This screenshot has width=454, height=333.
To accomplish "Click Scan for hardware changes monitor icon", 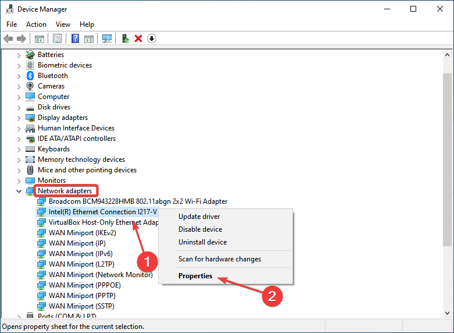I will [107, 38].
